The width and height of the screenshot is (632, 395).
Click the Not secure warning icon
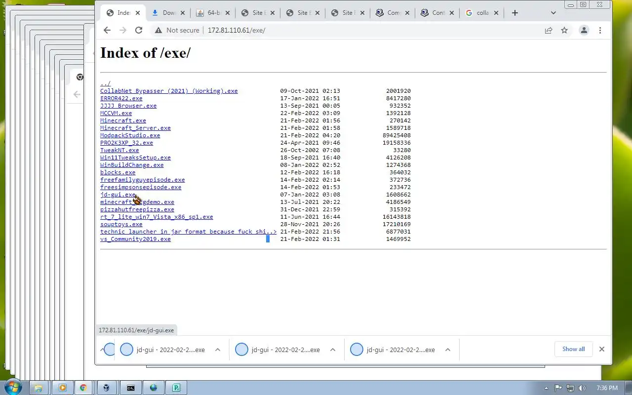tap(158, 30)
